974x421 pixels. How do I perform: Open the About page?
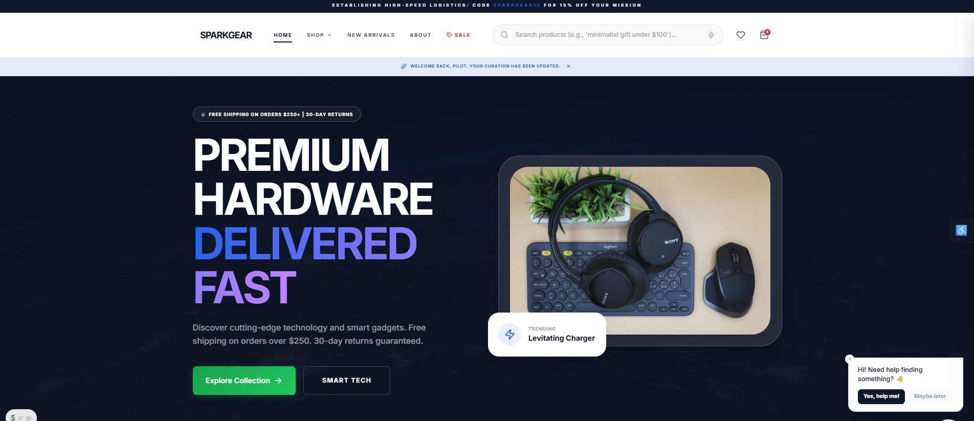click(420, 35)
